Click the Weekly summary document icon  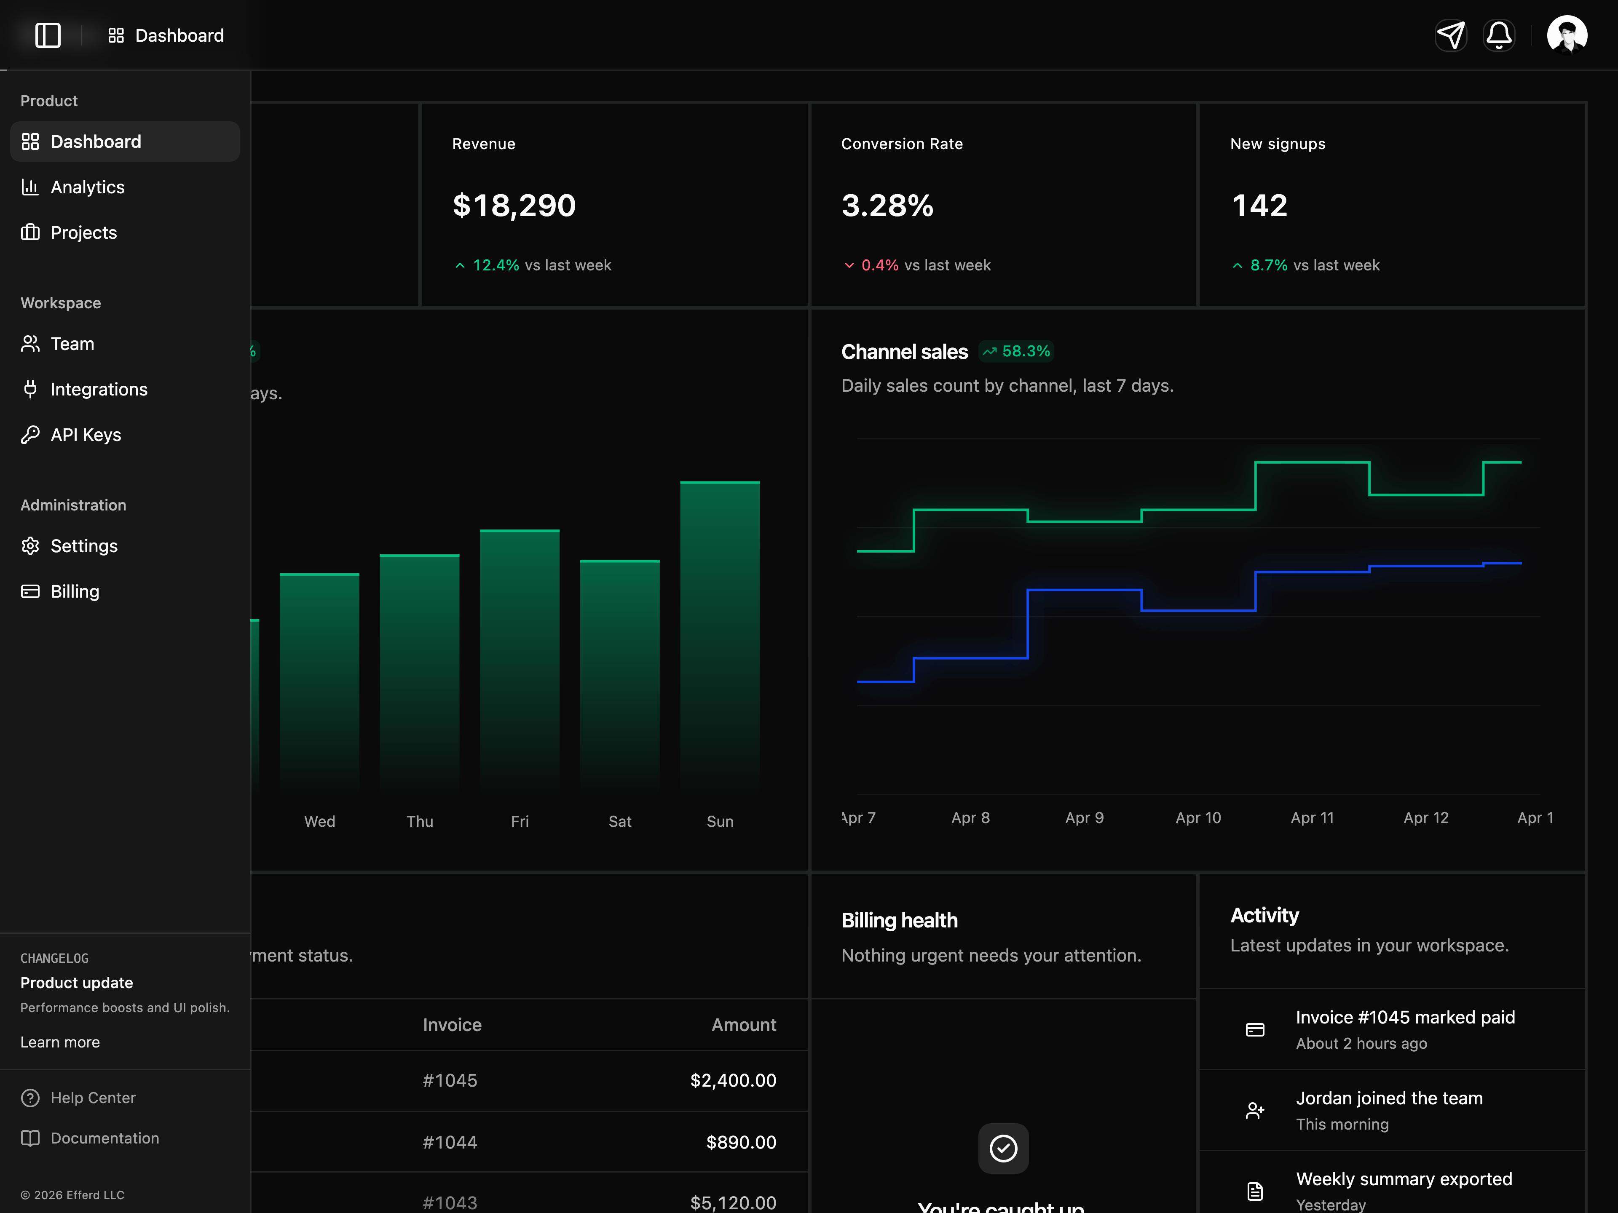(1255, 1191)
